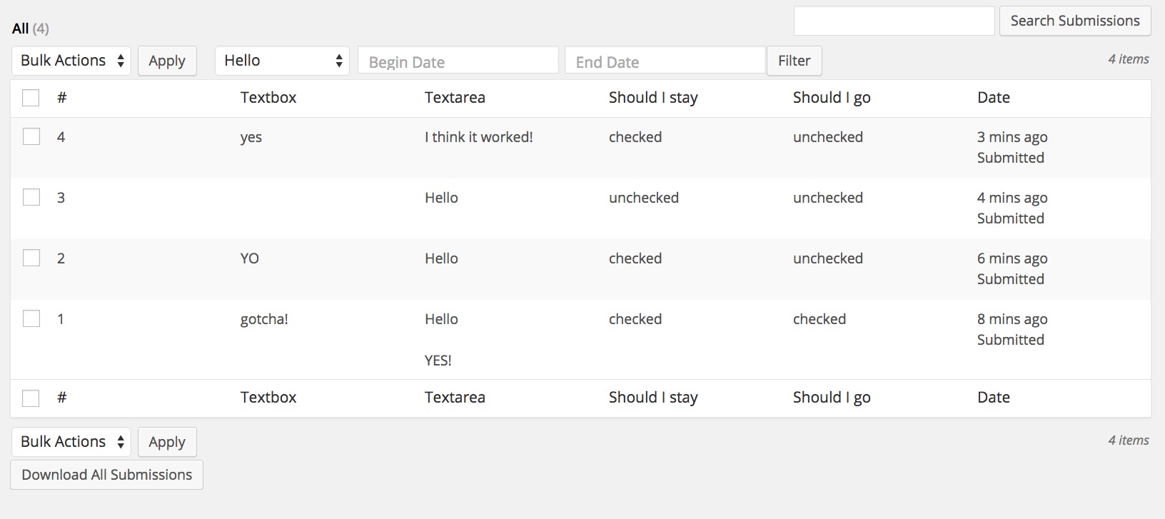This screenshot has height=519, width=1165.
Task: Click the footer Textarea column label
Action: point(455,398)
